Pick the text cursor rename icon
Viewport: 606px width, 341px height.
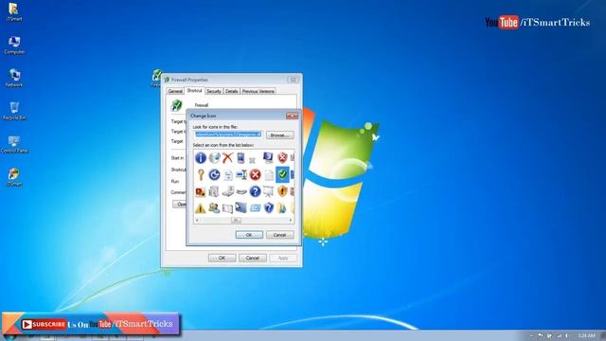[x=241, y=174]
